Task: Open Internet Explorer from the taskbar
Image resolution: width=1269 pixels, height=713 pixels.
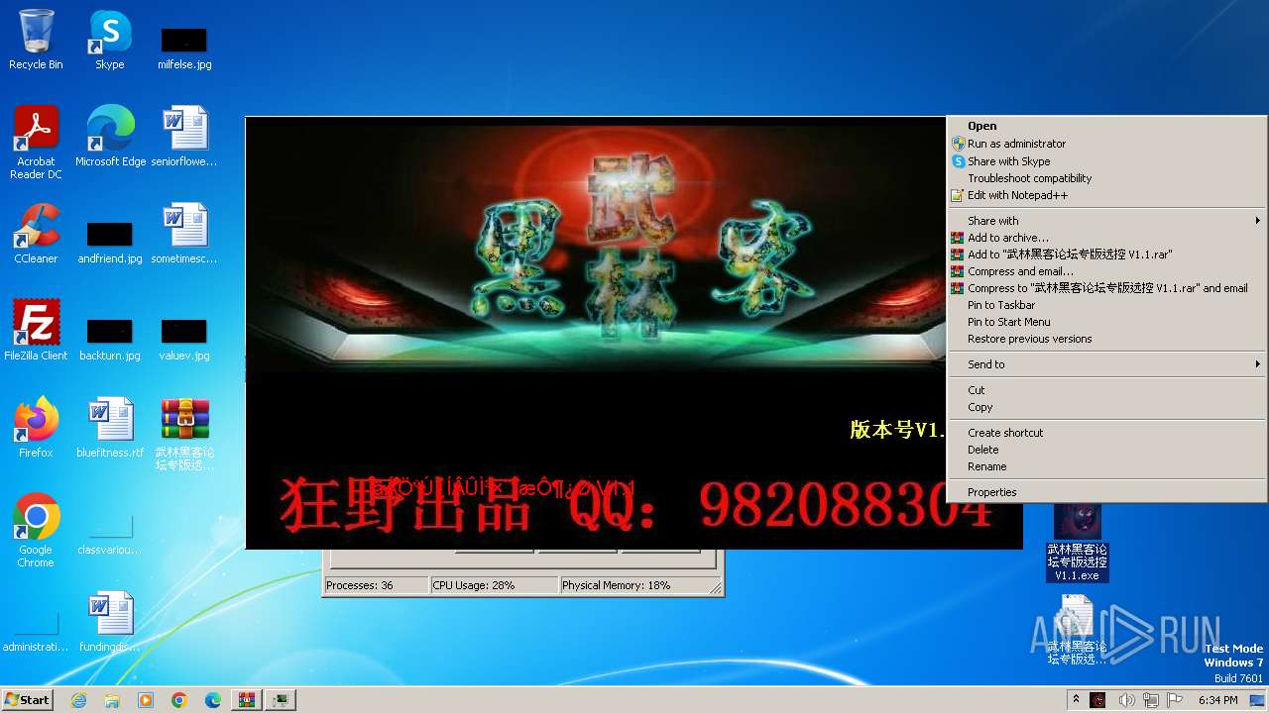Action: click(x=78, y=700)
